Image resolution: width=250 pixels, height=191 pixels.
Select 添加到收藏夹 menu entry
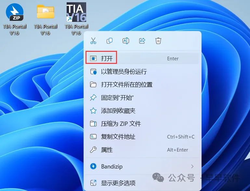142,110
